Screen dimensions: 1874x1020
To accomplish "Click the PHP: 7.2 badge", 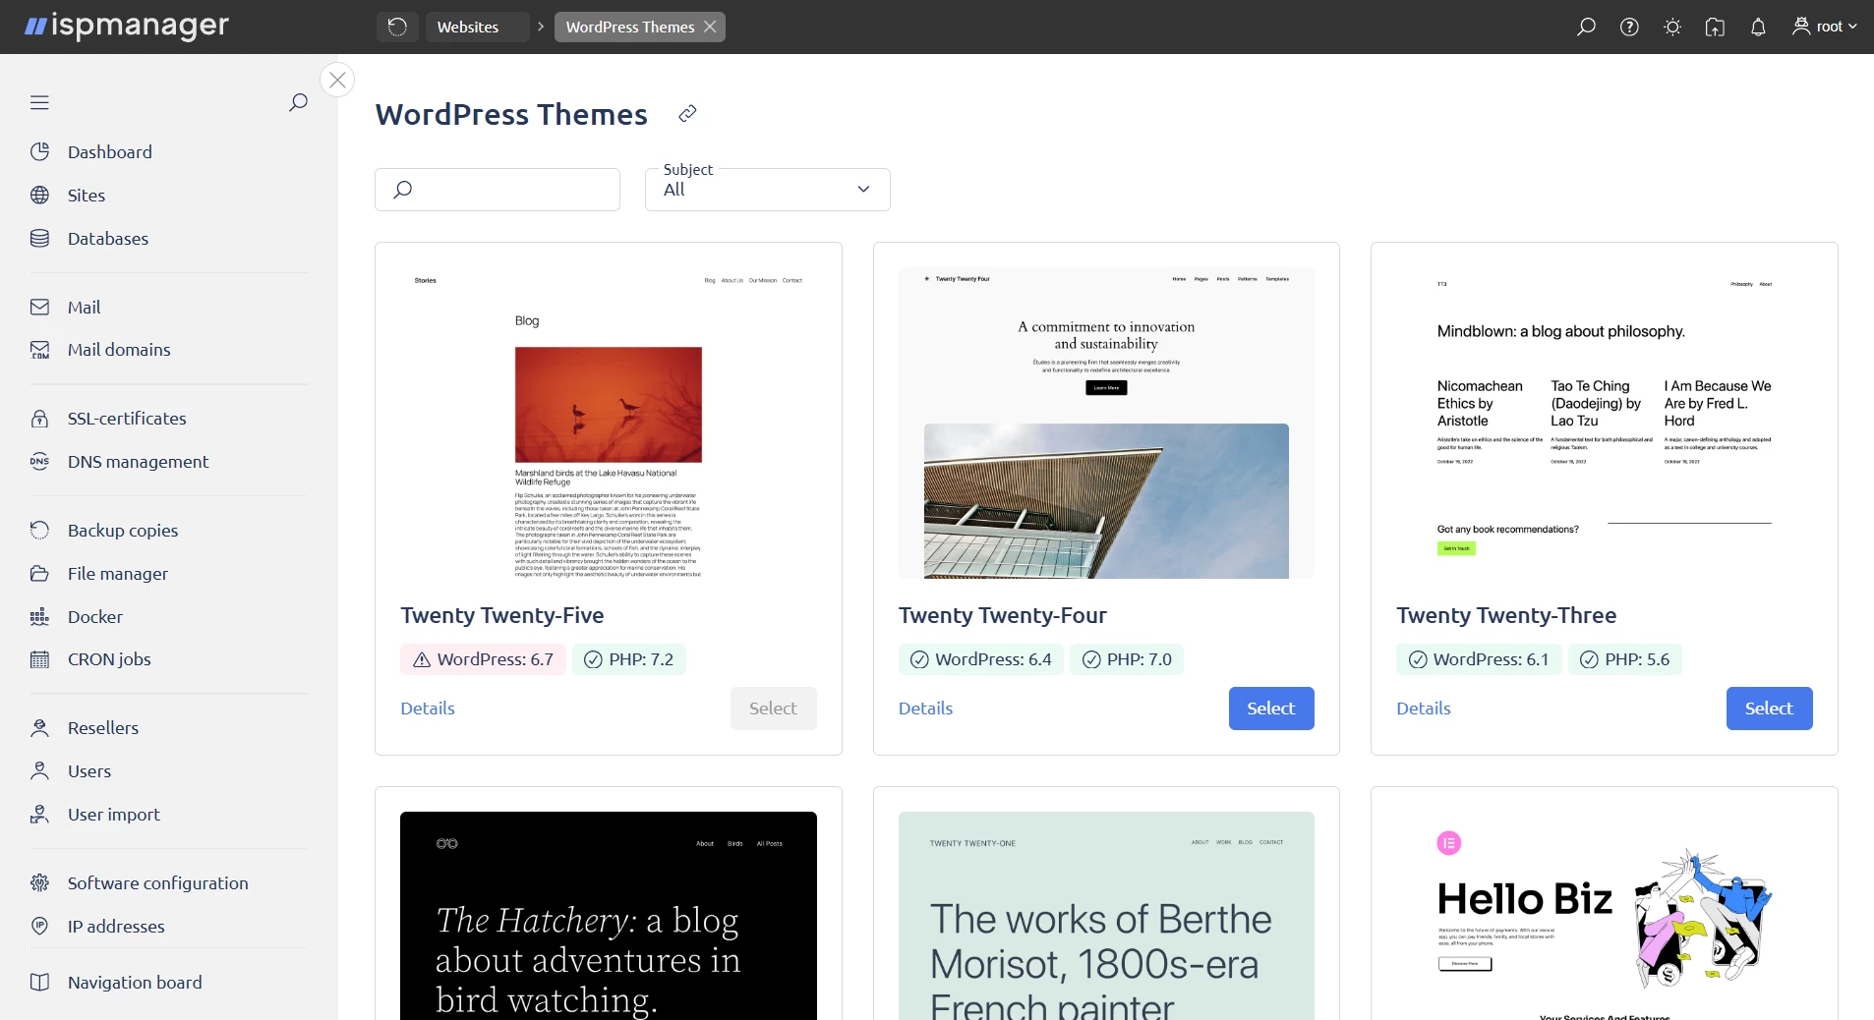I will pos(628,659).
